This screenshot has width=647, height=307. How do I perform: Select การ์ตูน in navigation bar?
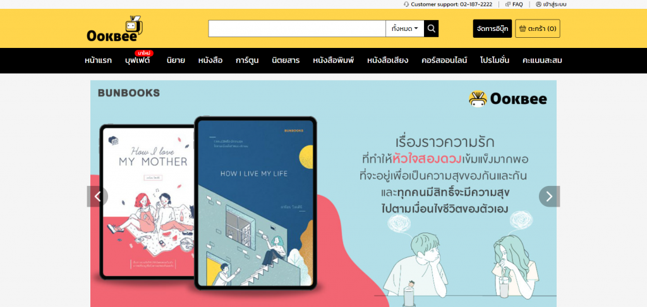tap(247, 61)
